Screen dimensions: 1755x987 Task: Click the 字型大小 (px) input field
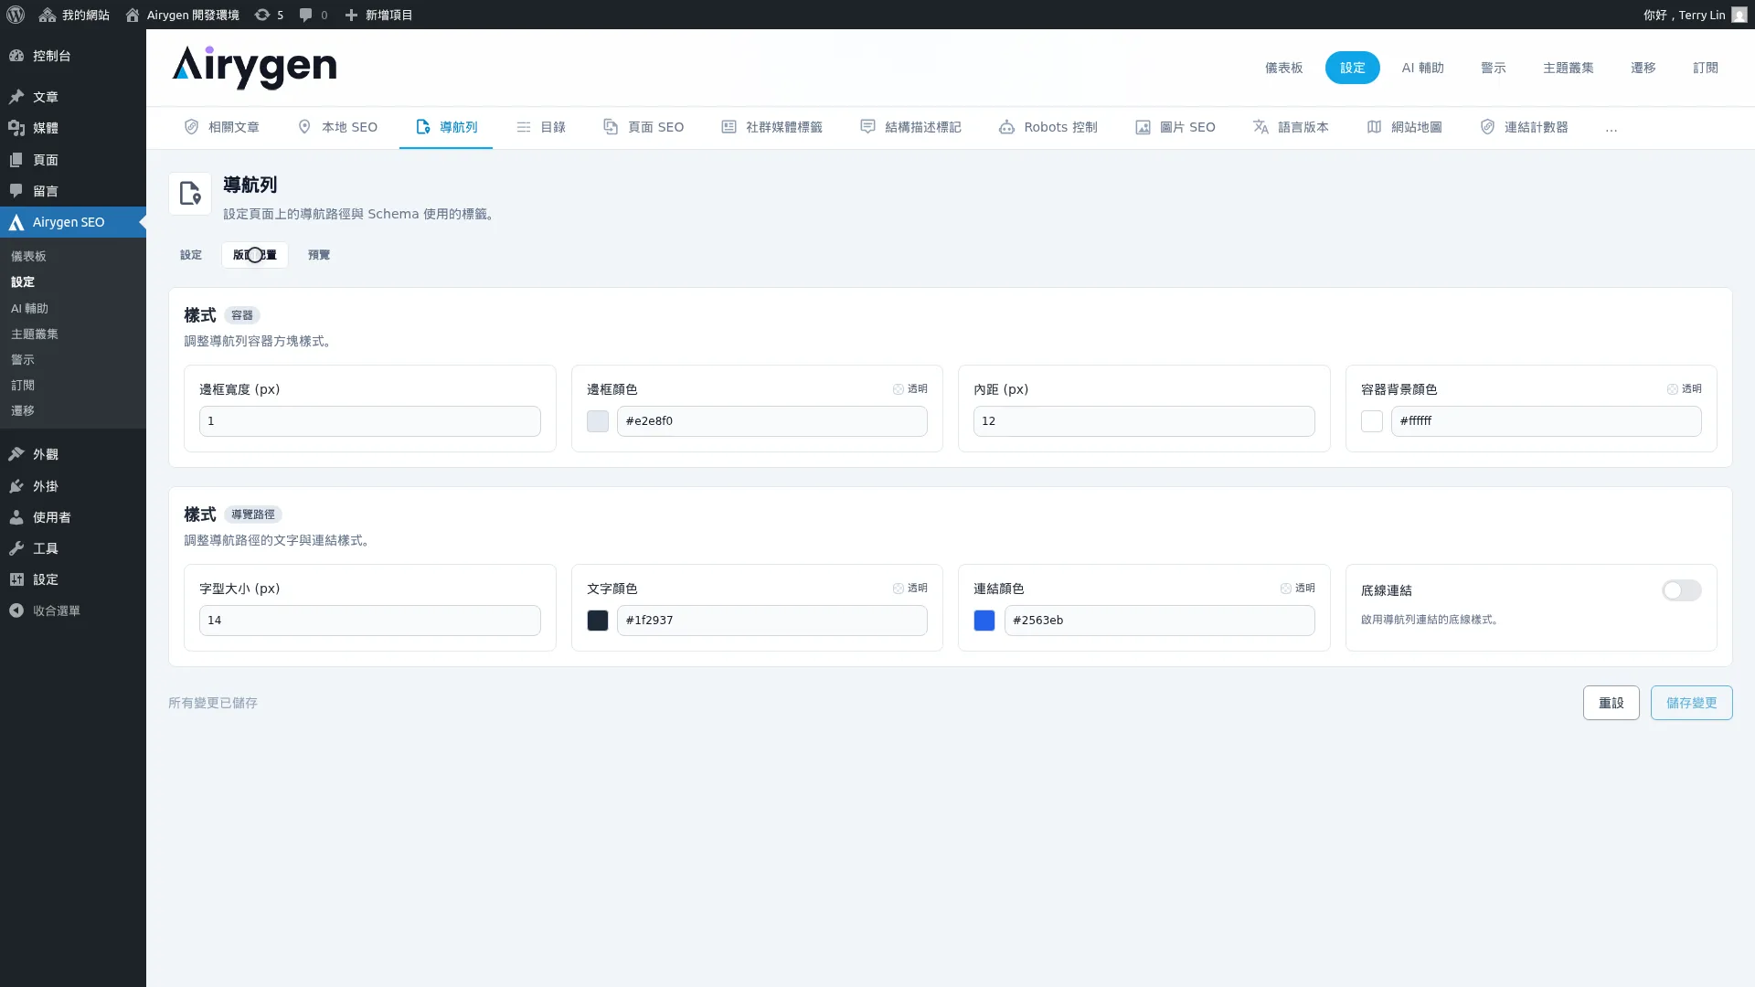coord(370,621)
